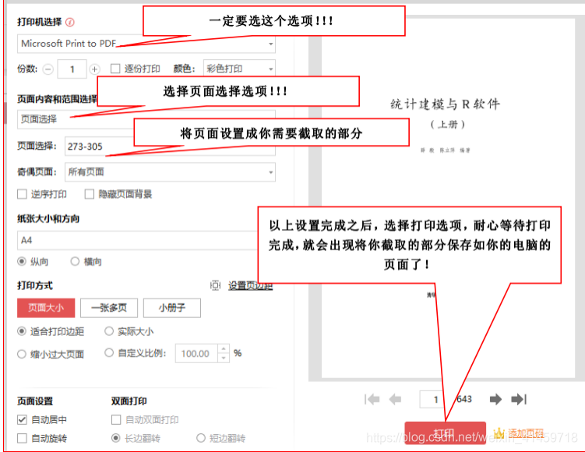
Task: Select the 页面大小 print mode tab
Action: pyautogui.click(x=46, y=308)
